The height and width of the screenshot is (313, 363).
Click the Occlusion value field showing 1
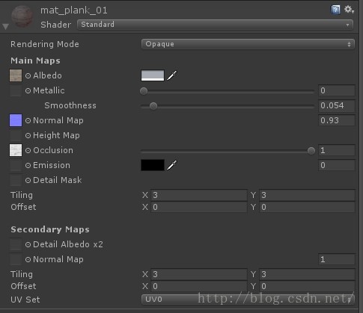pos(337,150)
